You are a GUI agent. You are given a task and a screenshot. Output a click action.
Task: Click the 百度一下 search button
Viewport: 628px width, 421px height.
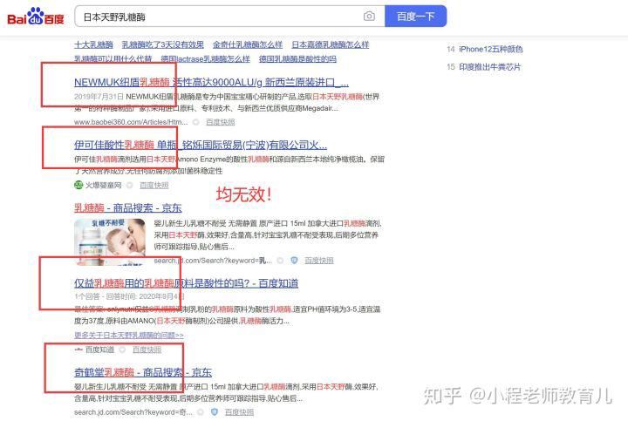pos(416,17)
